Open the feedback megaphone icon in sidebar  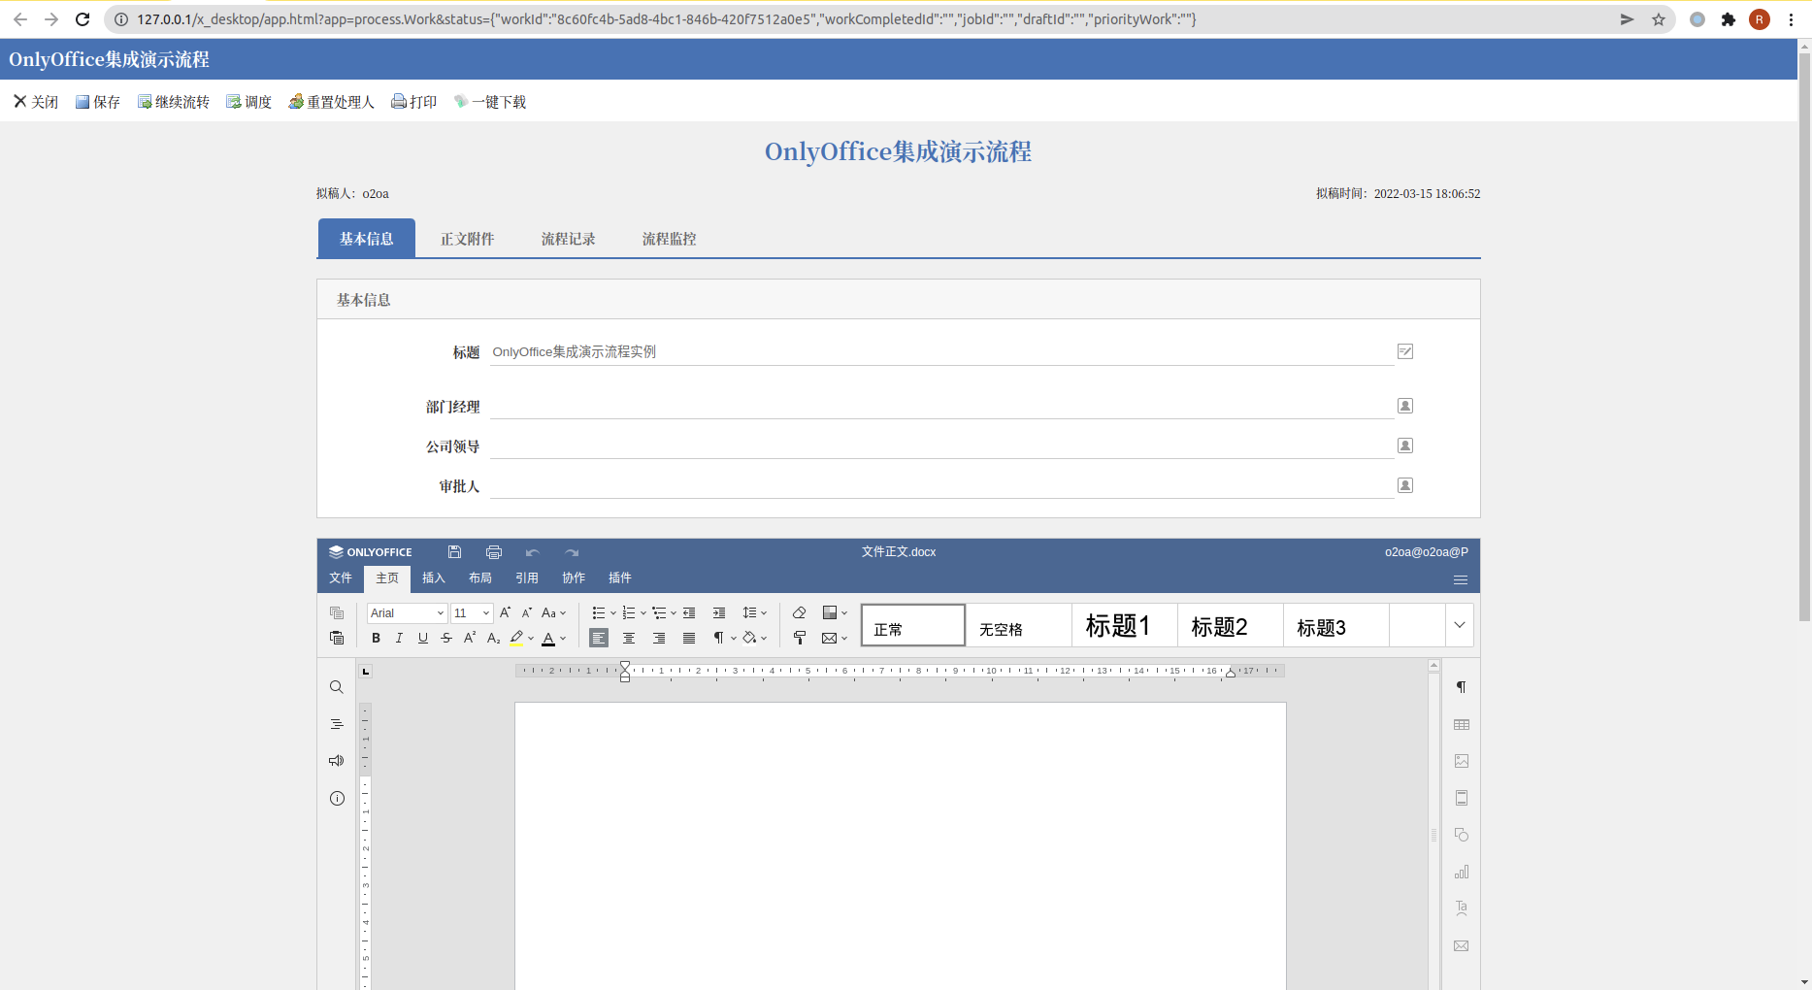(337, 761)
